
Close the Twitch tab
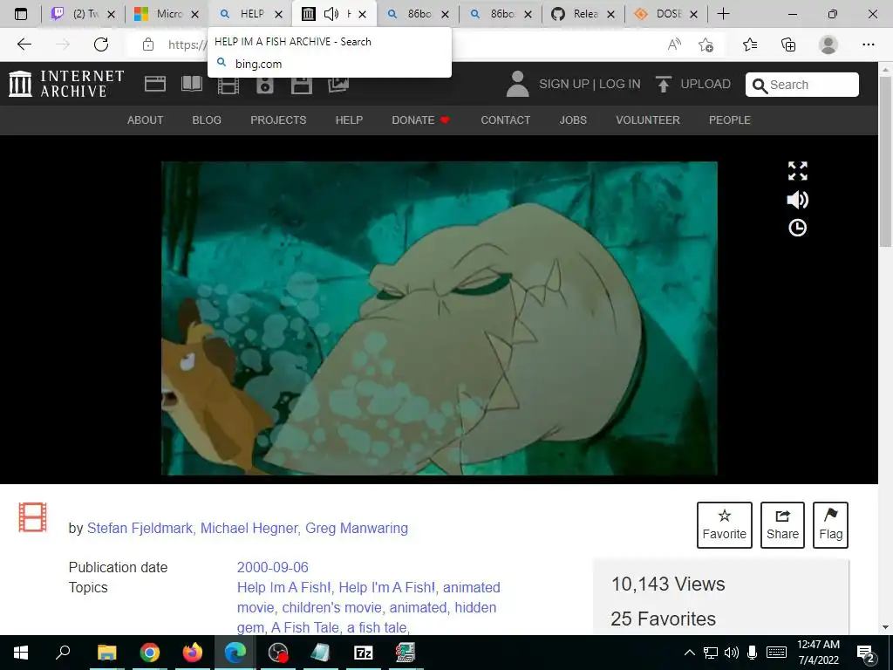112,14
